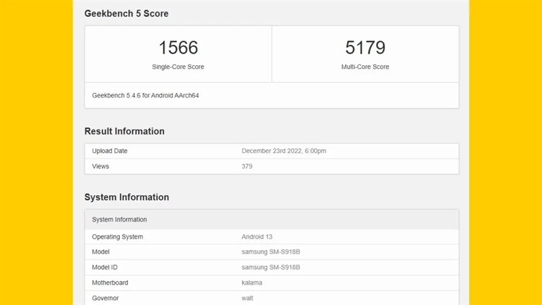Click the Motherboard label
Screen dimensions: 542x305
point(110,283)
